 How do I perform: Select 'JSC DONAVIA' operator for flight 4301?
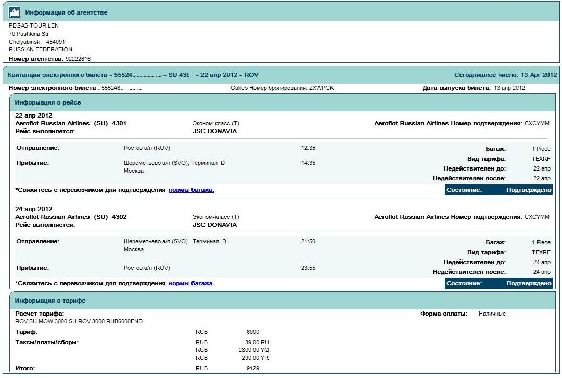215,131
